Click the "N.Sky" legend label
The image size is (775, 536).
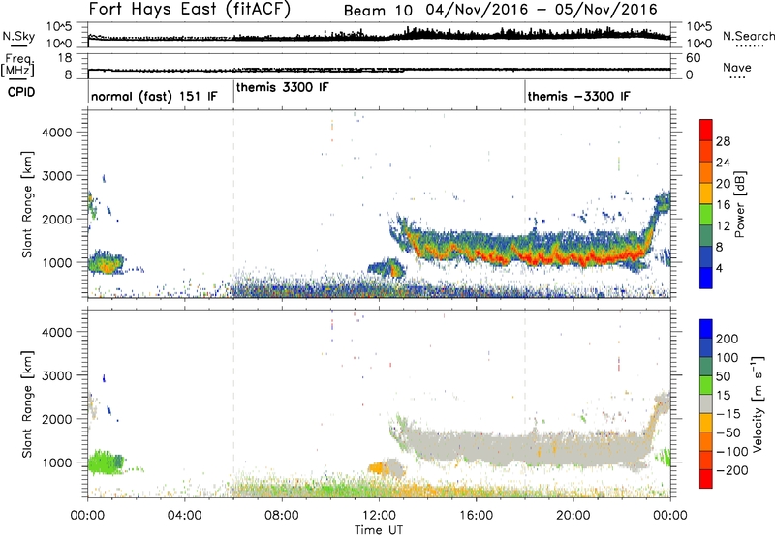click(18, 37)
